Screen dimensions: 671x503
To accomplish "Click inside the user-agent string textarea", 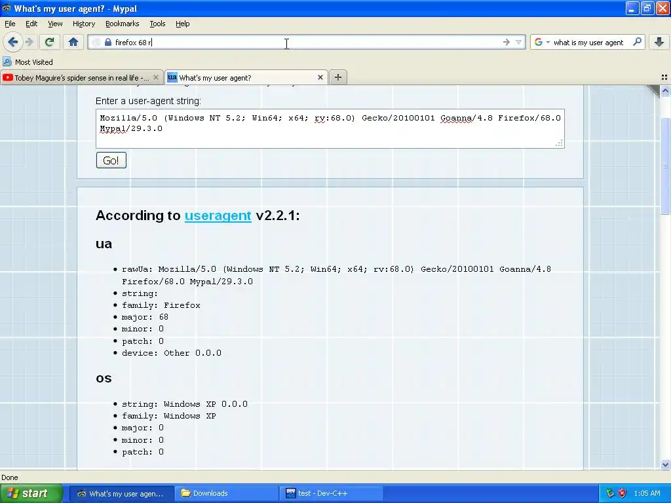I will pos(330,128).
